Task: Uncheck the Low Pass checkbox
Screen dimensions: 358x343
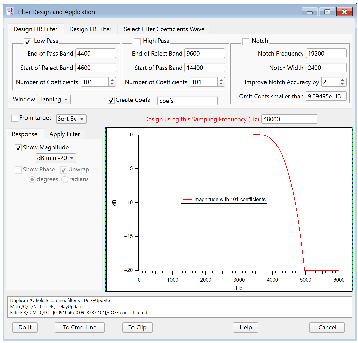Action: (x=28, y=42)
